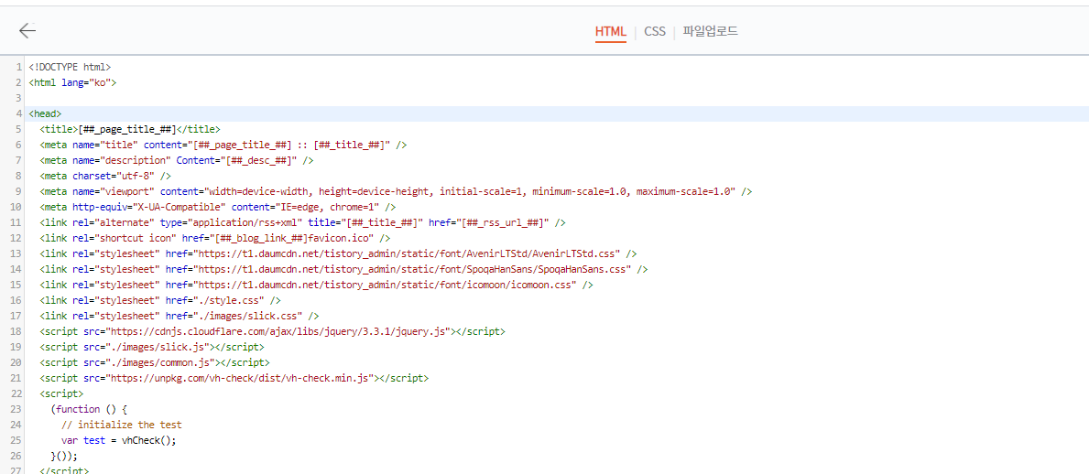The width and height of the screenshot is (1089, 474).
Task: Switch to the HTML tab
Action: [611, 32]
